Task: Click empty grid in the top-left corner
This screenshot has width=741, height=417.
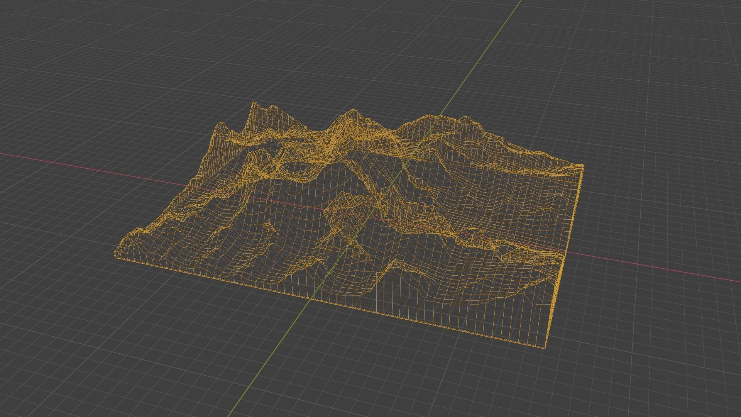Action: coord(58,39)
